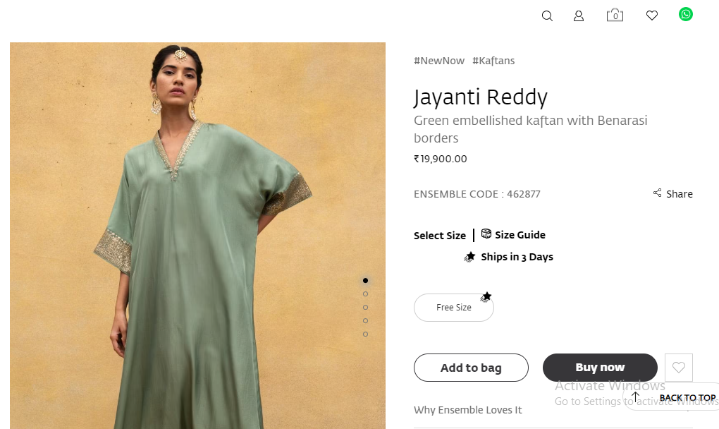Image resolution: width=719 pixels, height=429 pixels.
Task: Click the Size Guide cube icon
Action: coord(486,234)
